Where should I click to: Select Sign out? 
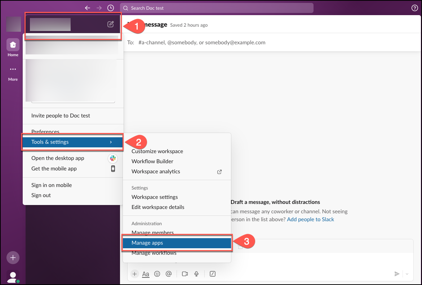pyautogui.click(x=73, y=195)
